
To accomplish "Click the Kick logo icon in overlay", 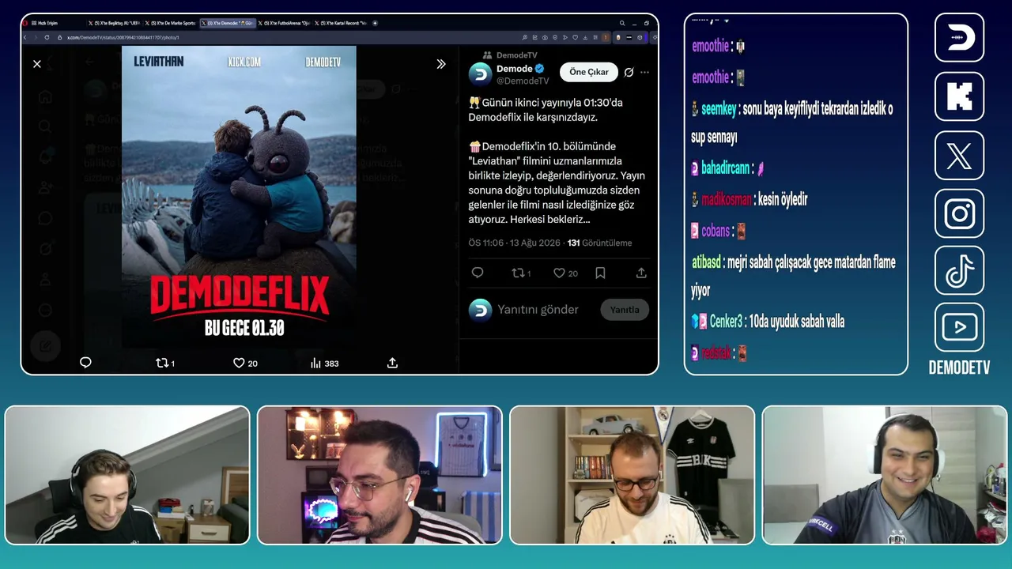I will click(959, 96).
